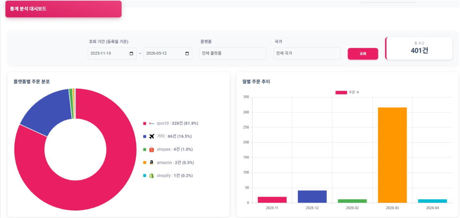Click the 통계 분석 대시보드 header tab
460x218 pixels.
tap(64, 9)
